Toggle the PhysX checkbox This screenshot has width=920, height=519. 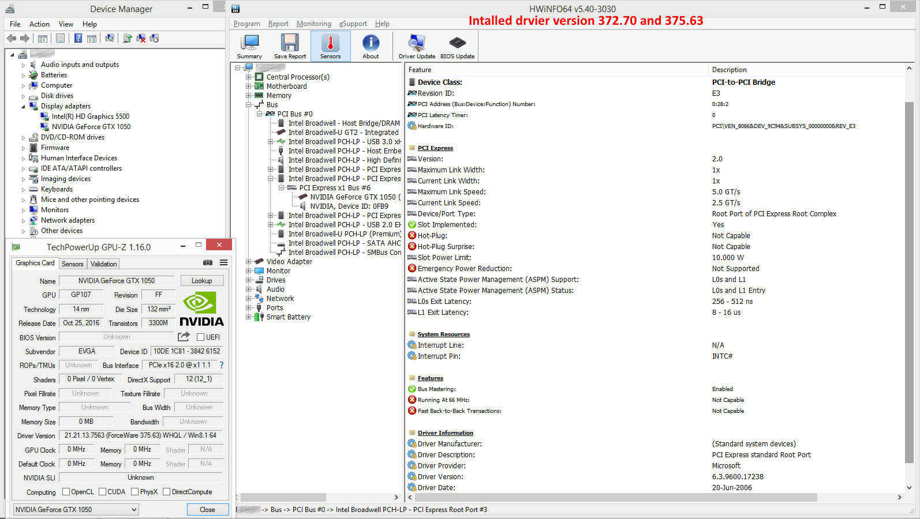click(134, 492)
